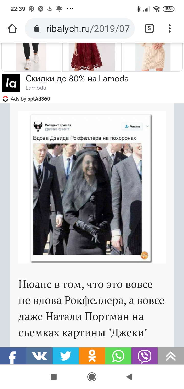
Task: Open the Lamoda discount ad link
Action: (77, 79)
